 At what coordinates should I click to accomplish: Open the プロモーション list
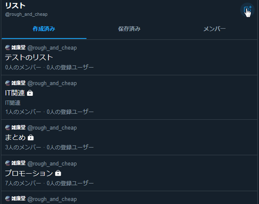pyautogui.click(x=29, y=173)
